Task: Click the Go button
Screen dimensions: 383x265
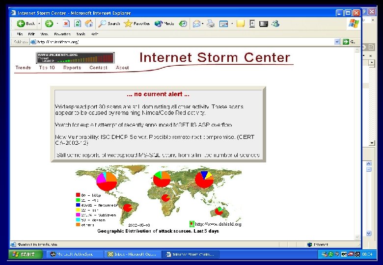Action: point(349,42)
